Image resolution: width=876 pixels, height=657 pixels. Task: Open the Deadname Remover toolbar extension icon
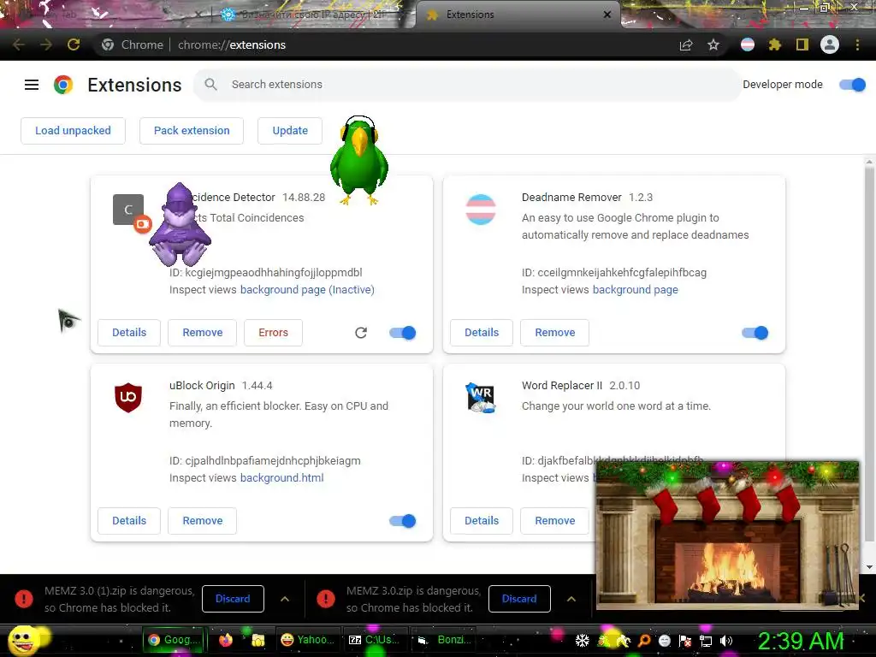click(748, 44)
